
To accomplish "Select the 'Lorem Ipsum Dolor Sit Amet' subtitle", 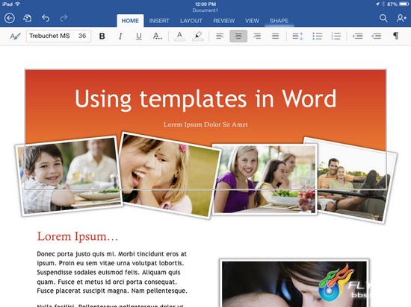I will point(205,124).
